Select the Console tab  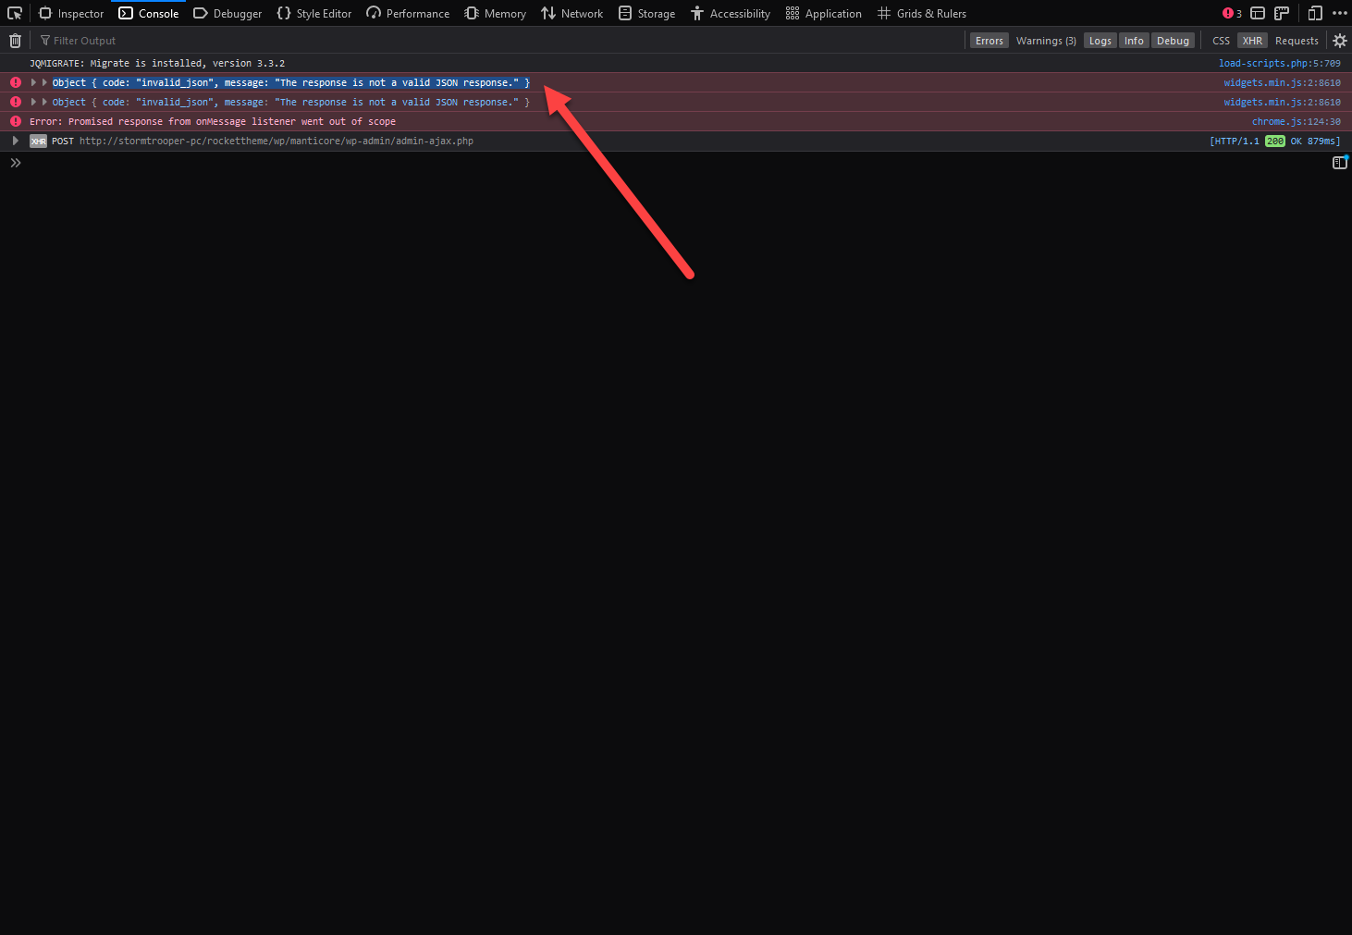pos(149,13)
